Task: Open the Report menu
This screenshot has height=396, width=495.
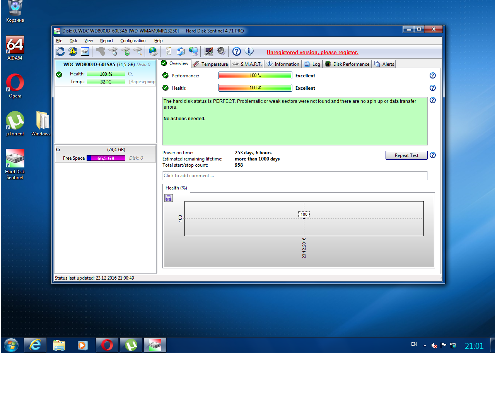Action: click(106, 41)
